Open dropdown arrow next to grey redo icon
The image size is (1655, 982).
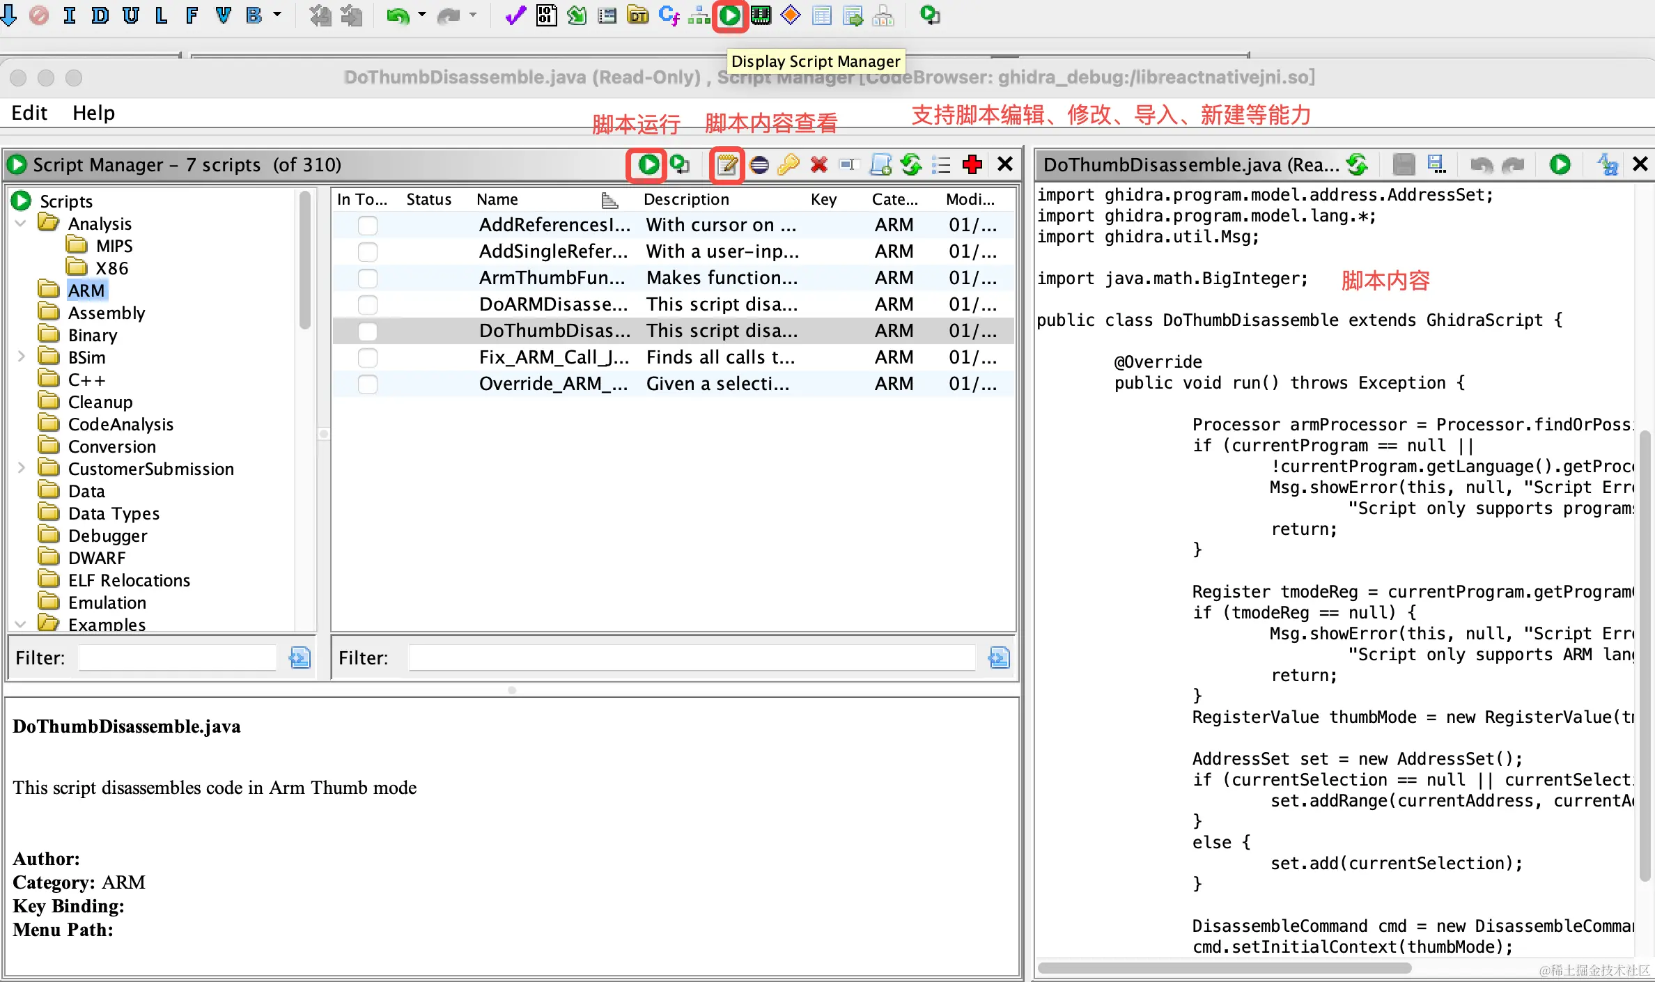coord(473,14)
